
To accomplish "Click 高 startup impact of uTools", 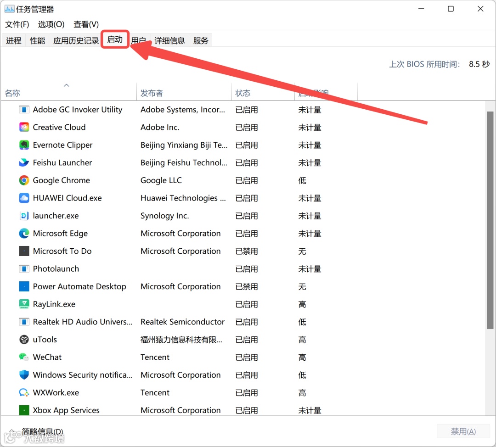I will 302,340.
